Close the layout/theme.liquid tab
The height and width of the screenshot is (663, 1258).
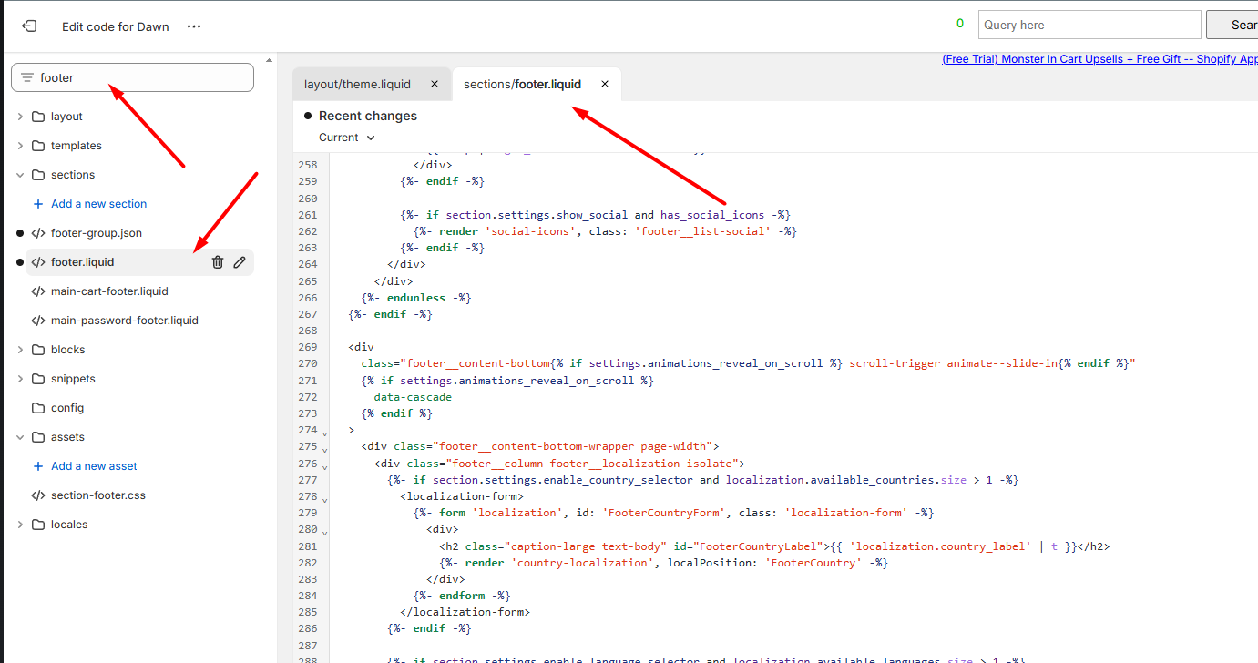435,84
